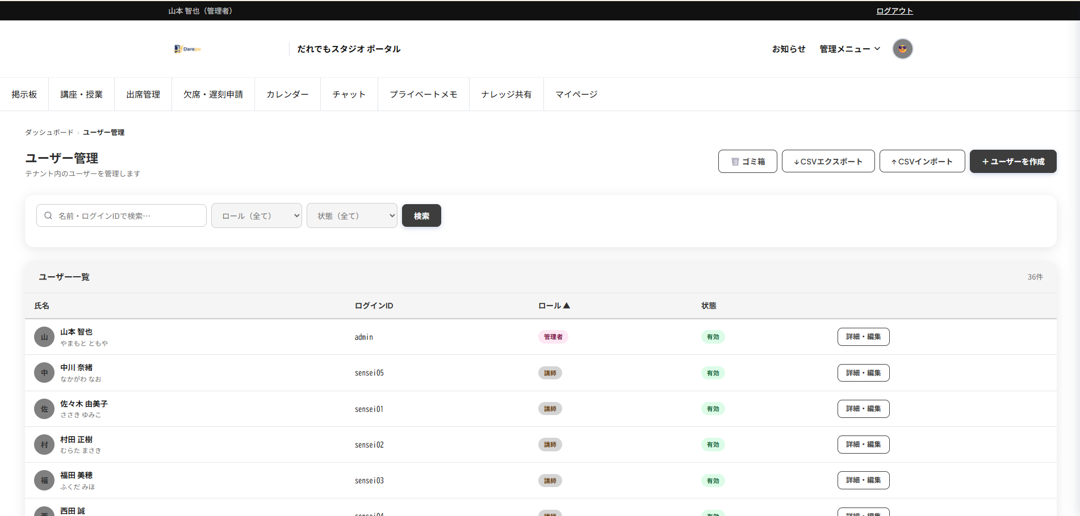Viewport: 1080px width, 516px height.
Task: Click the 氏名 column header
Action: (41, 306)
